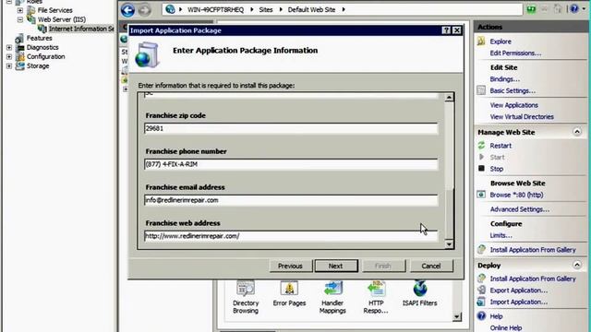Expand the Configuration tree node
This screenshot has width=591, height=332.
click(x=9, y=56)
